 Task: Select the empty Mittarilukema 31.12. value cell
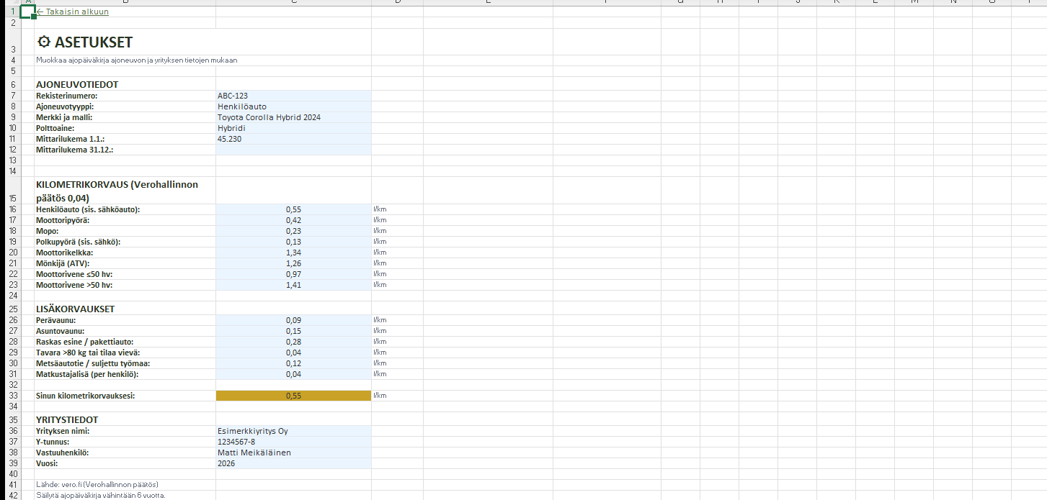click(293, 150)
